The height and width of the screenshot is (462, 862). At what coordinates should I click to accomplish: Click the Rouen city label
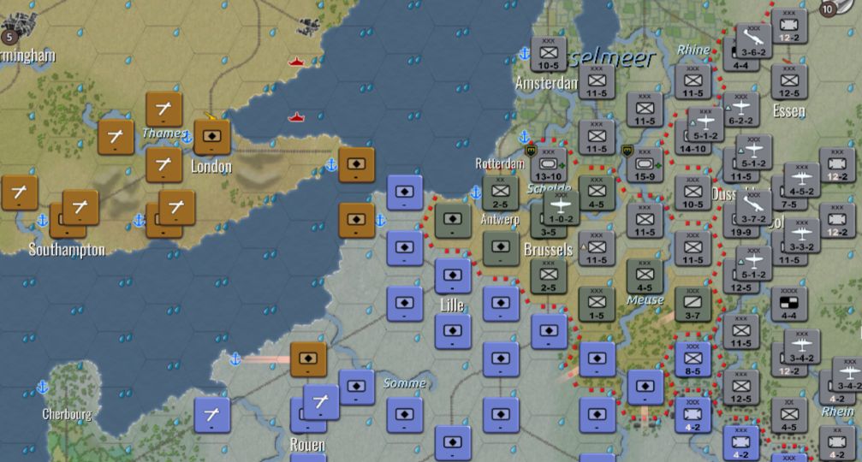point(307,444)
